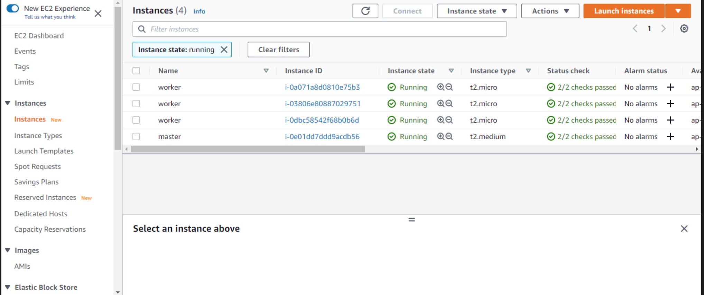The height and width of the screenshot is (295, 704).
Task: Click zoom-in filter icon for master row
Action: pyautogui.click(x=441, y=136)
